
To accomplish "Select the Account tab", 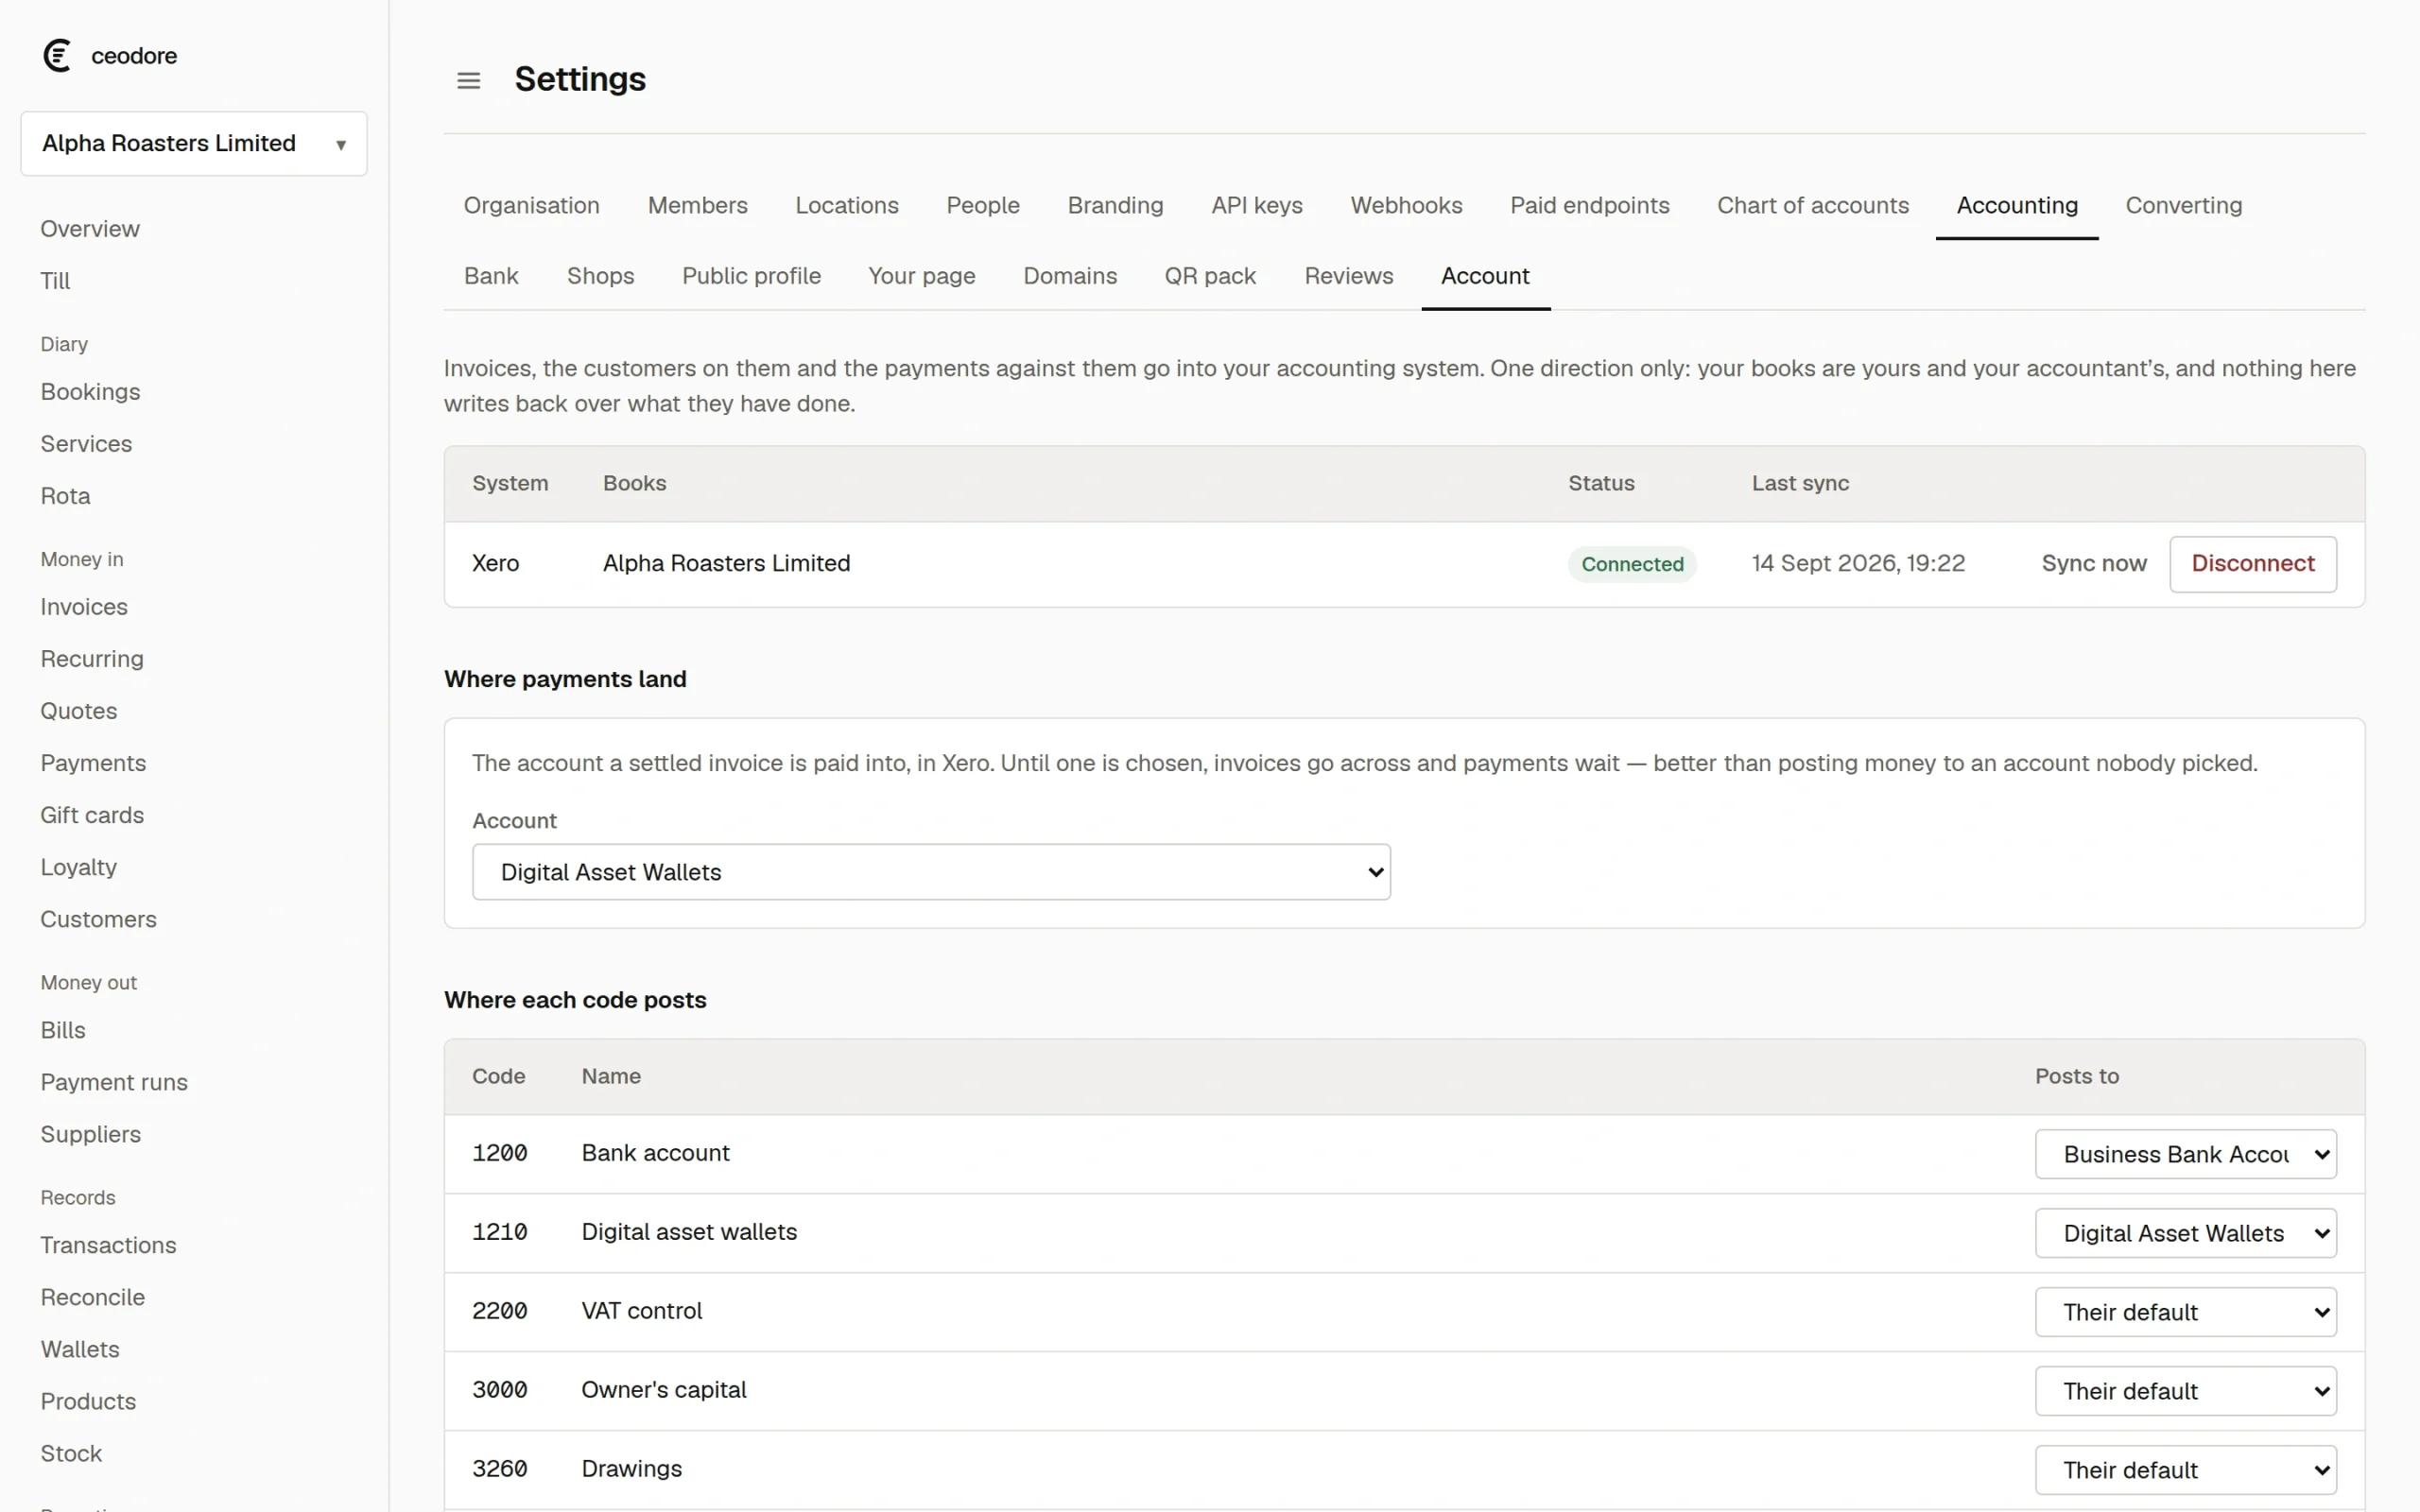I will [x=1485, y=276].
